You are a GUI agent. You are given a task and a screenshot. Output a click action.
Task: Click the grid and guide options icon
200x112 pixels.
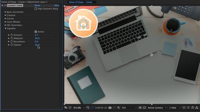pos(88,108)
